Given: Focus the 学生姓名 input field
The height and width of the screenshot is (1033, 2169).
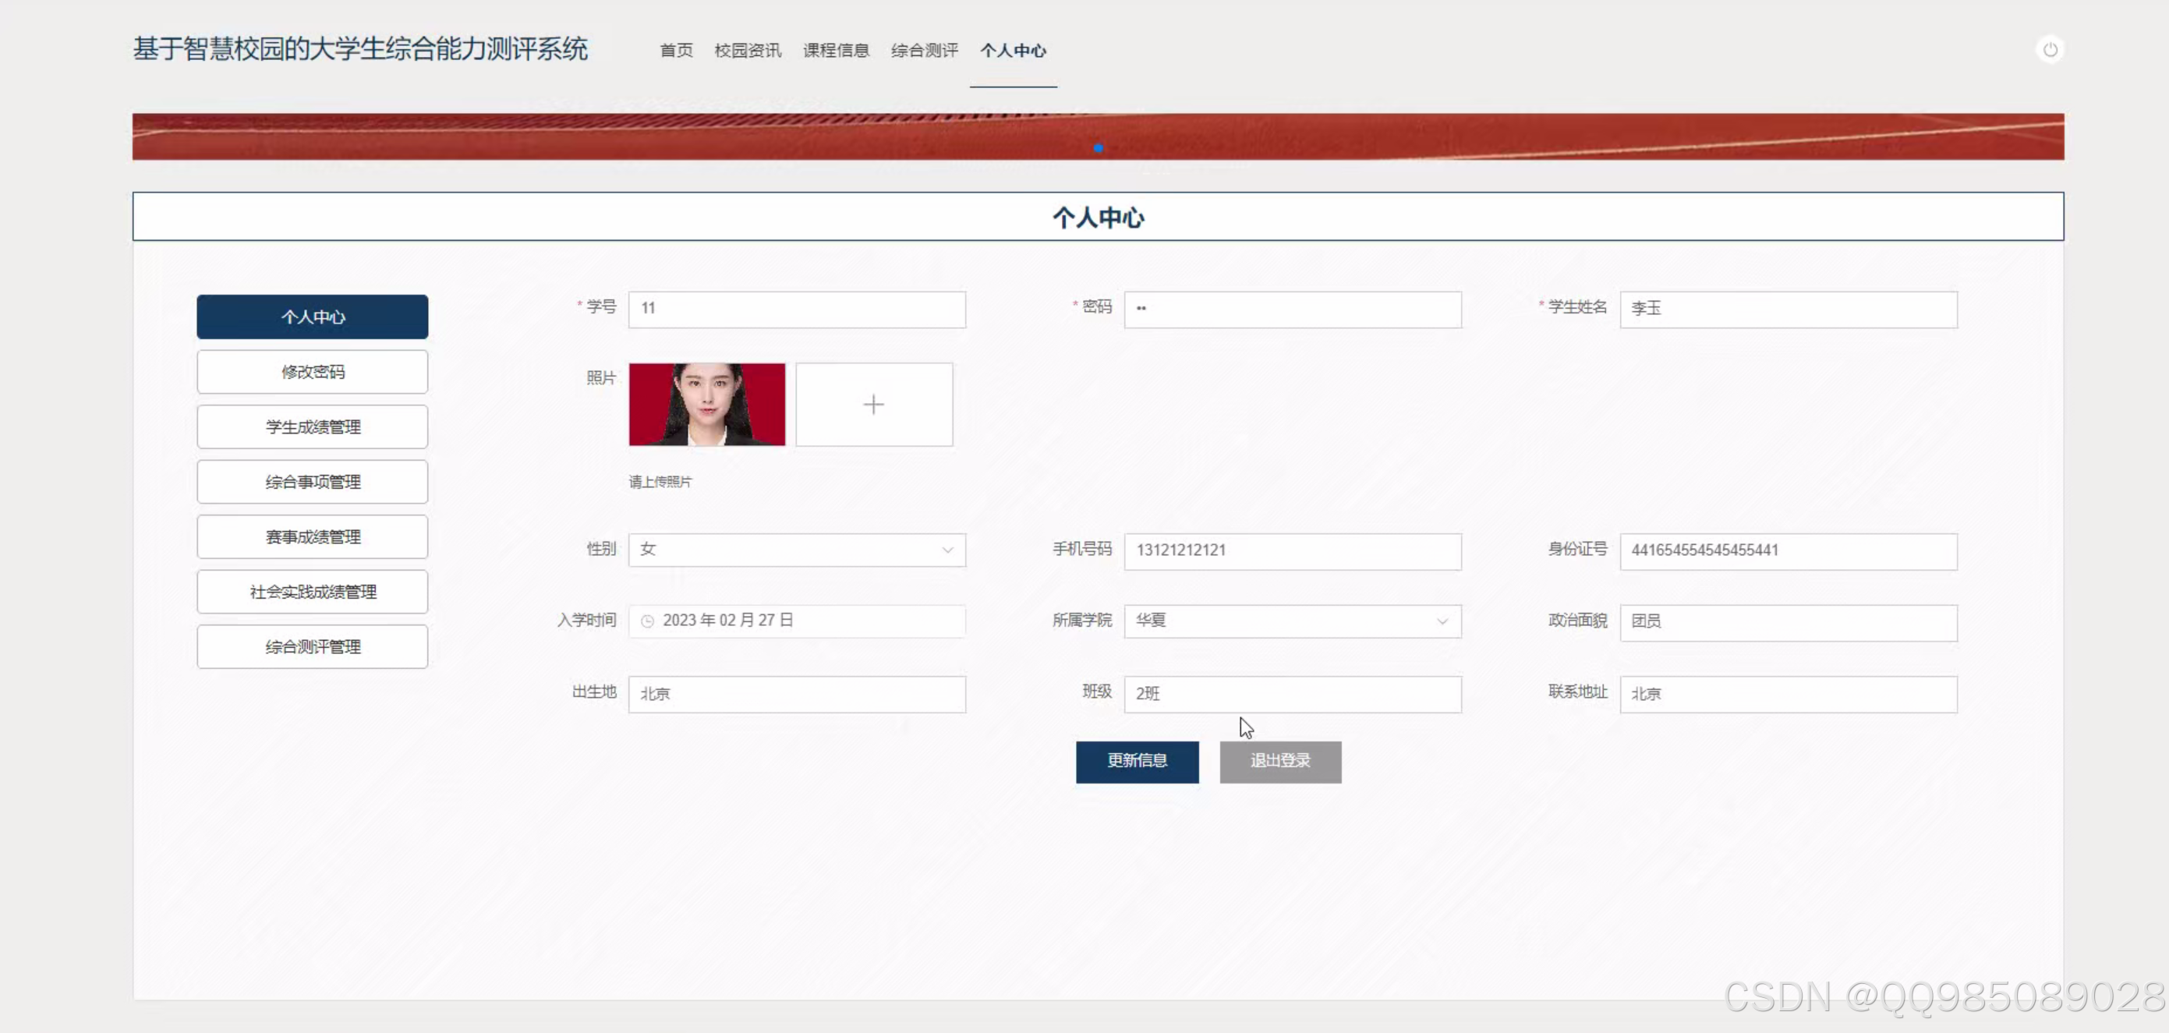Looking at the screenshot, I should tap(1788, 309).
